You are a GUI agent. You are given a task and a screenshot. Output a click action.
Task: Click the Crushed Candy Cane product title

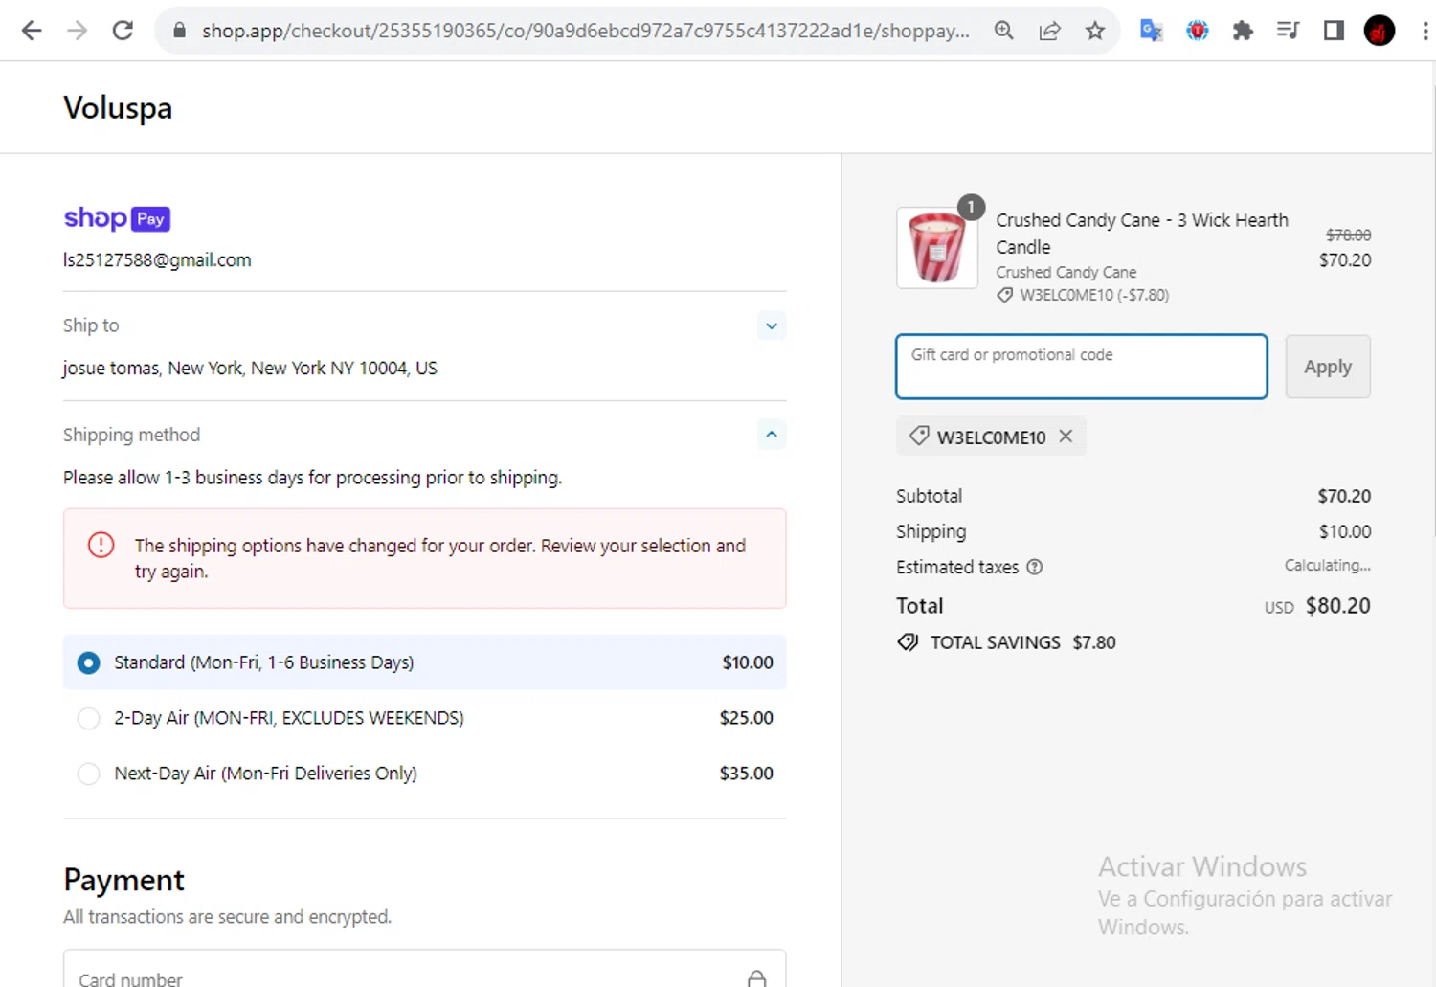1142,234
